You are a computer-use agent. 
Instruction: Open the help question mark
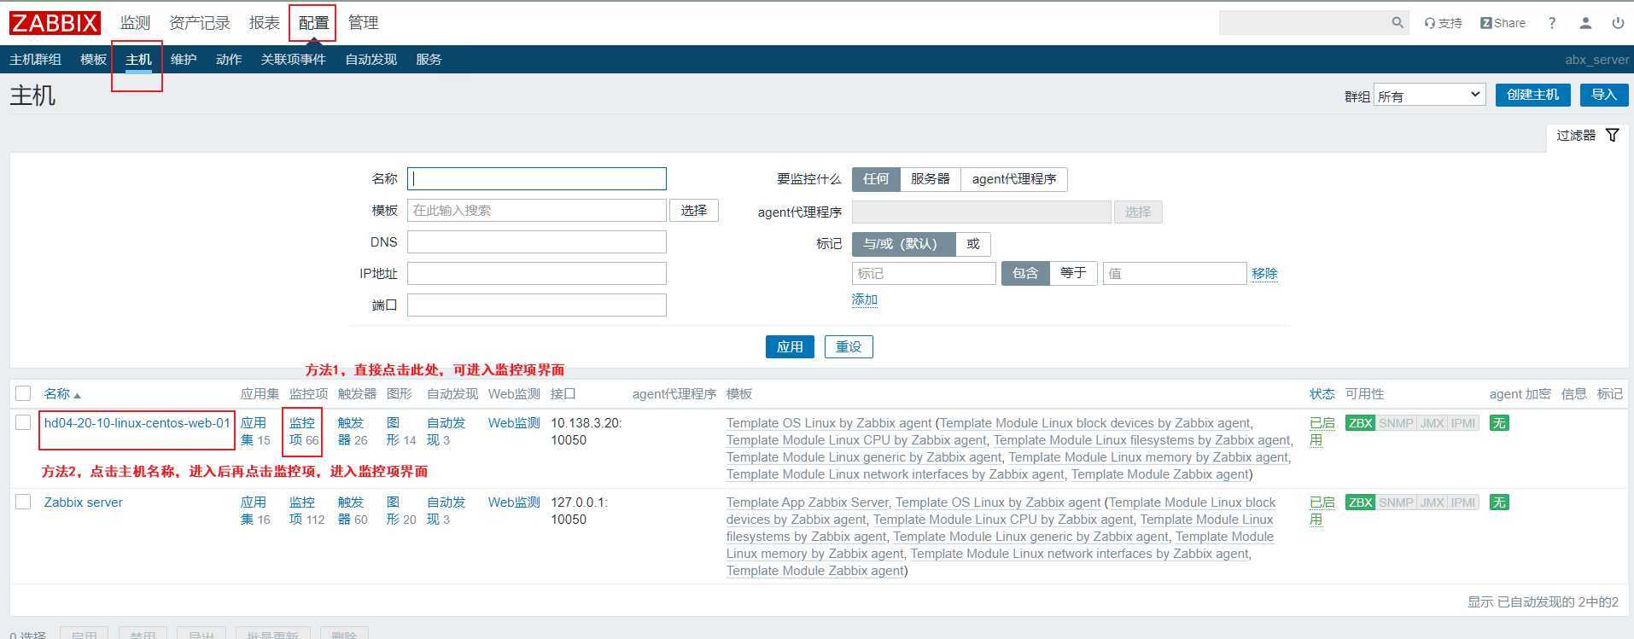(1552, 23)
